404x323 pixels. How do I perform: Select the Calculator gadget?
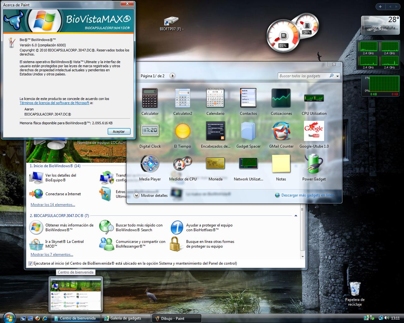coord(150,98)
